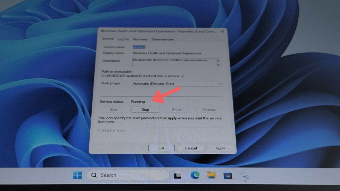Select the highlighted service name whesvc
Viewport: 340px width, 191px height.
(139, 47)
